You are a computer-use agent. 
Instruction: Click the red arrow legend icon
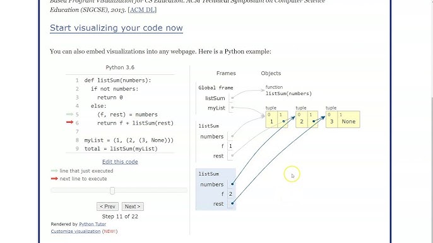click(54, 179)
